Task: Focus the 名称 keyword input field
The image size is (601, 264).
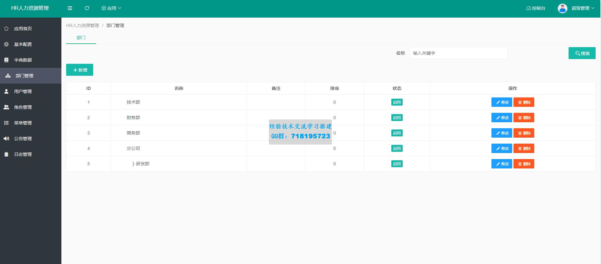Action: [458, 53]
